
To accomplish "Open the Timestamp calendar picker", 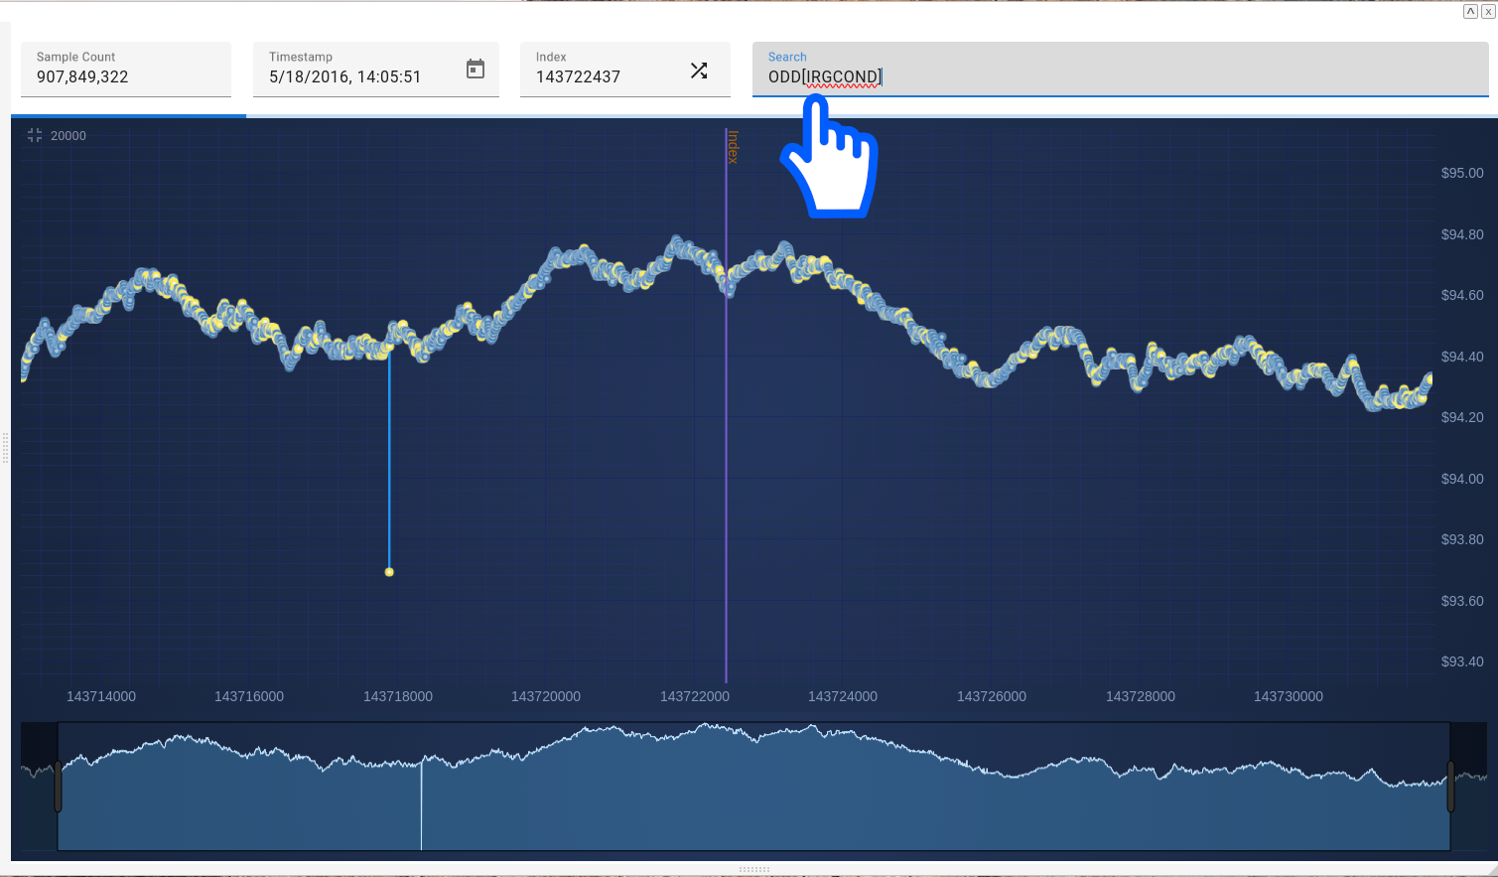I will coord(476,69).
